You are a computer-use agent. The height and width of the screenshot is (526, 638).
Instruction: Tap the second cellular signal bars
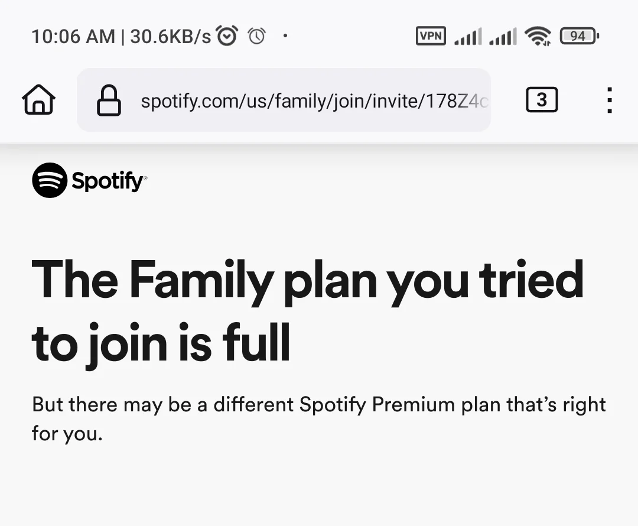503,36
